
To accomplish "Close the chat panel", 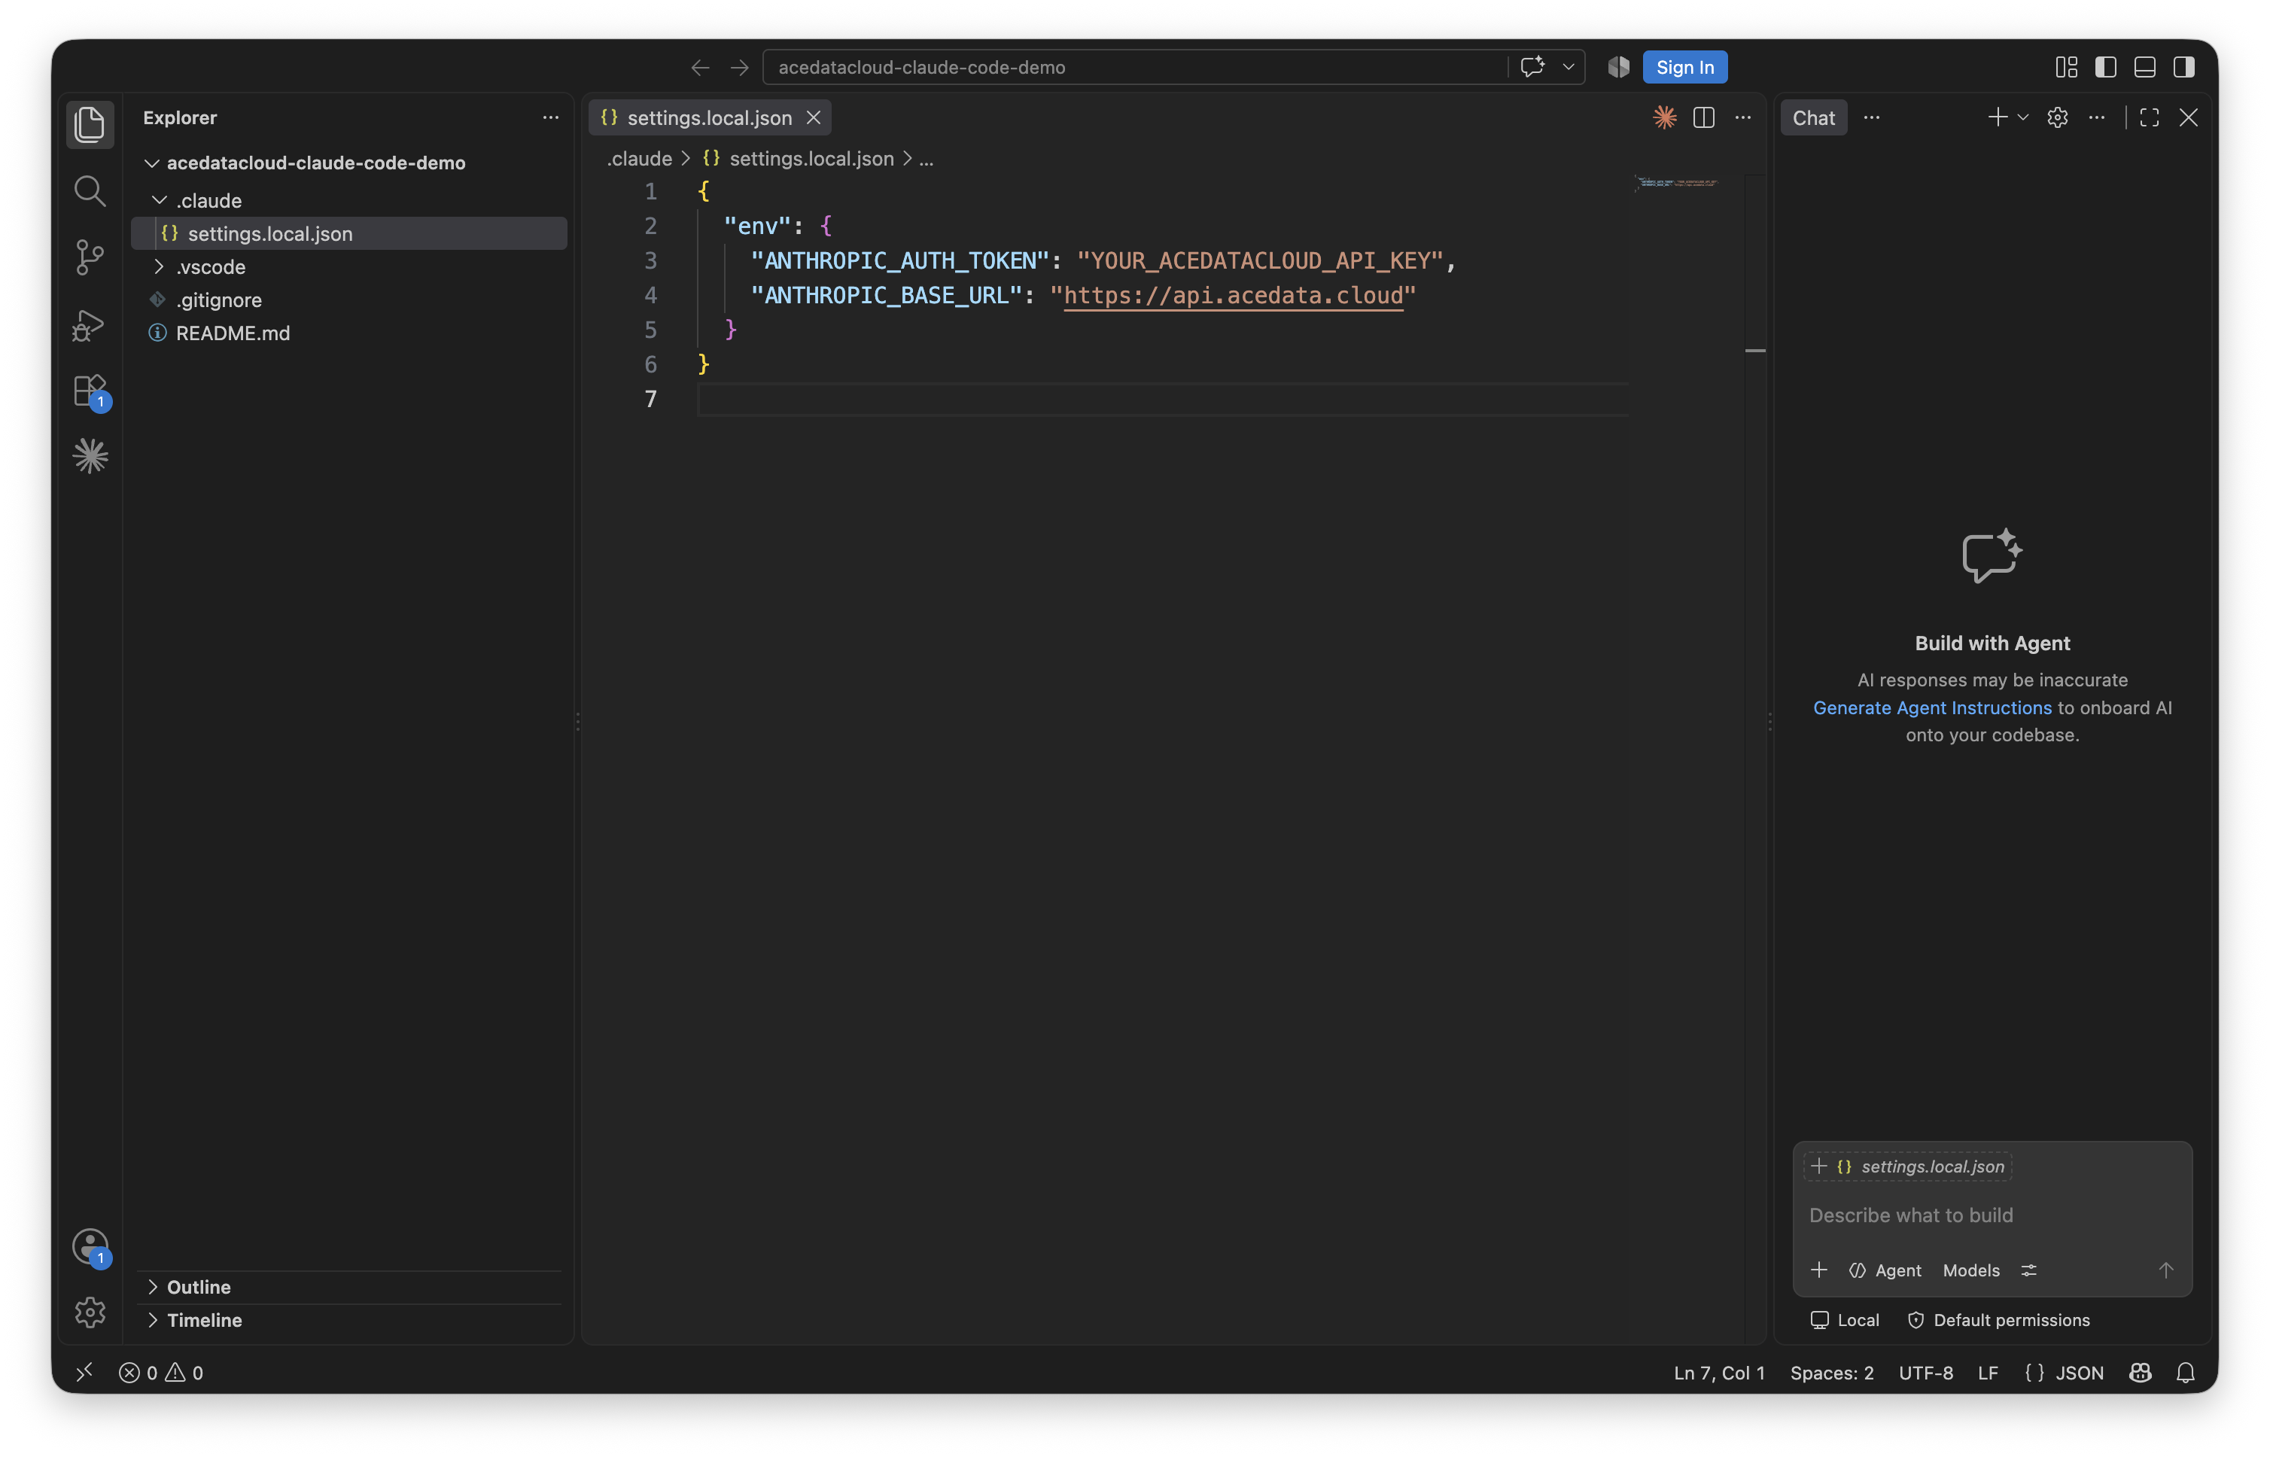I will pos(2189,117).
